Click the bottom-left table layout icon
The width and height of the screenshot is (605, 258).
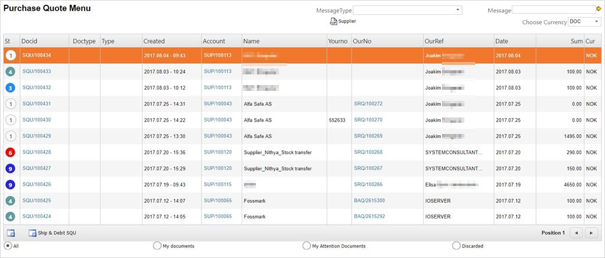coord(11,233)
